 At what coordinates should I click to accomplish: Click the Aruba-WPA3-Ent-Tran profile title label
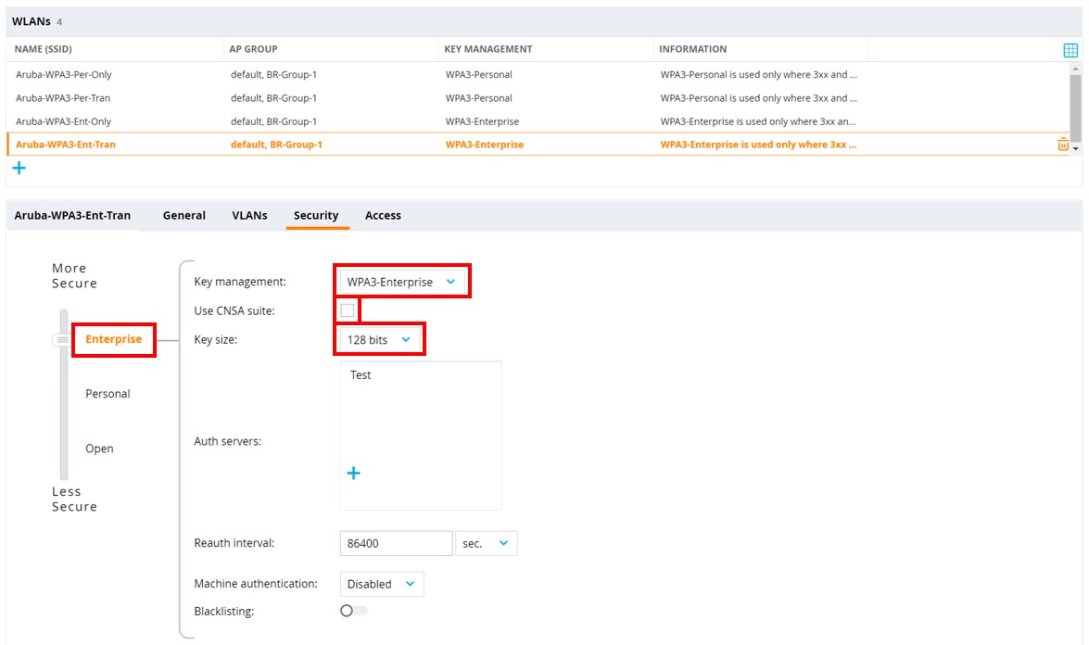pyautogui.click(x=72, y=215)
